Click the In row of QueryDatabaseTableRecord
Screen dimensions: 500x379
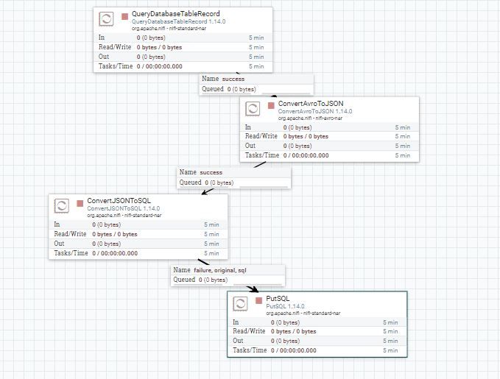click(x=183, y=38)
